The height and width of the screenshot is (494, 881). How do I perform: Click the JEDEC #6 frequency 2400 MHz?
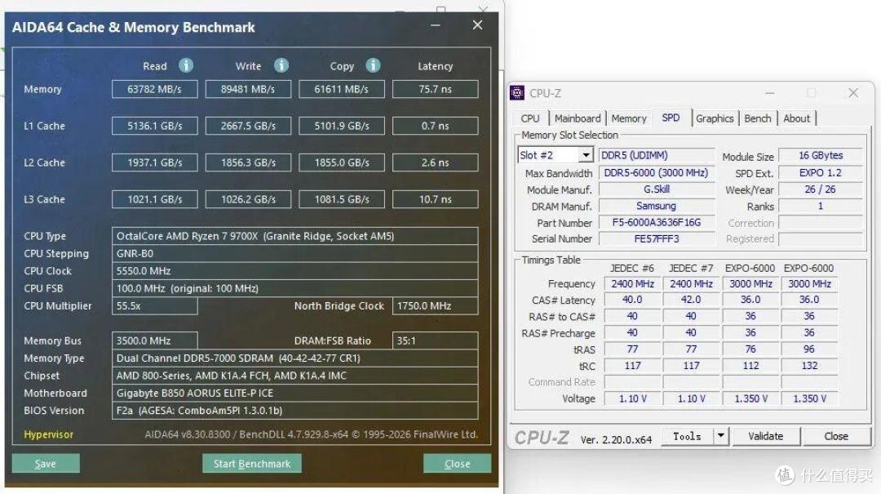click(633, 283)
